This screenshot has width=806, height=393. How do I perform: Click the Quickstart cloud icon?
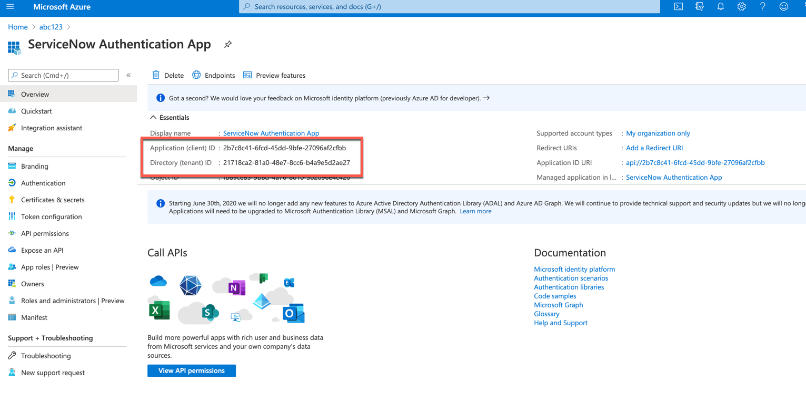click(x=12, y=111)
